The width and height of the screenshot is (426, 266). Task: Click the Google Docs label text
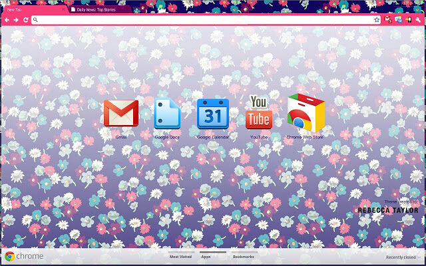click(x=167, y=137)
